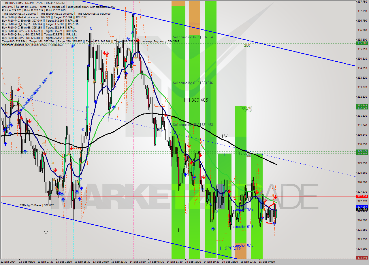Click the '13 Sep 03:30' time label

[27, 262]
